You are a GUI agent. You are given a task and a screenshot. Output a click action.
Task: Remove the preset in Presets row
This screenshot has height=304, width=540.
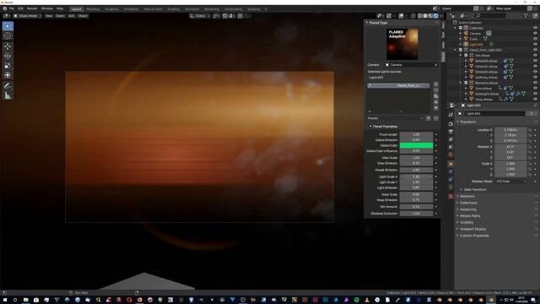436,118
